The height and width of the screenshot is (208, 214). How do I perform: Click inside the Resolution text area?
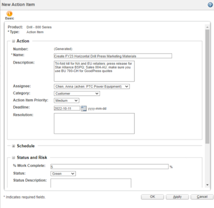tap(94, 123)
